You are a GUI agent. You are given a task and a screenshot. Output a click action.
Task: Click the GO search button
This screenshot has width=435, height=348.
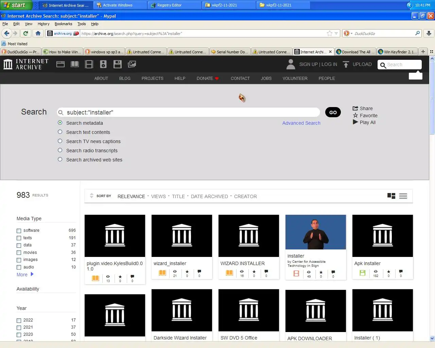point(333,112)
